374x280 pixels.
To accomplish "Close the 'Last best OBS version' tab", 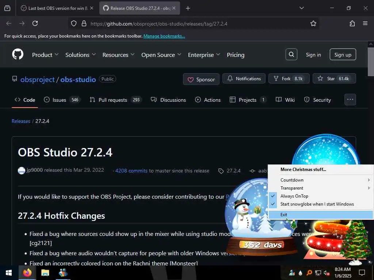I will click(92, 8).
